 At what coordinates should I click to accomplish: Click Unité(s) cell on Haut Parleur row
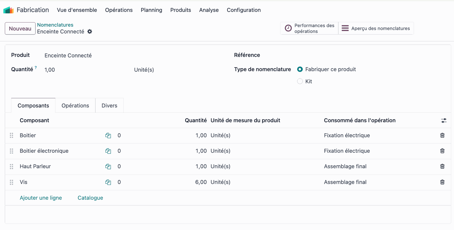(x=220, y=166)
